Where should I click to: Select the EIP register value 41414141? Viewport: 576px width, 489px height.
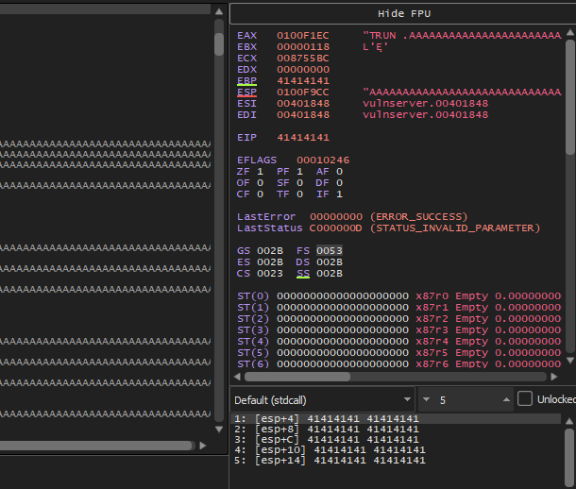click(x=302, y=138)
